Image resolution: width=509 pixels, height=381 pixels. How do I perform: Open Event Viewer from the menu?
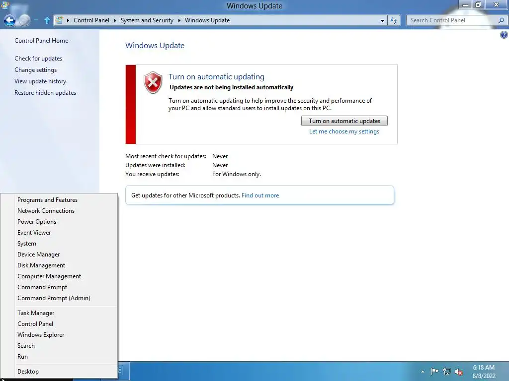point(34,233)
